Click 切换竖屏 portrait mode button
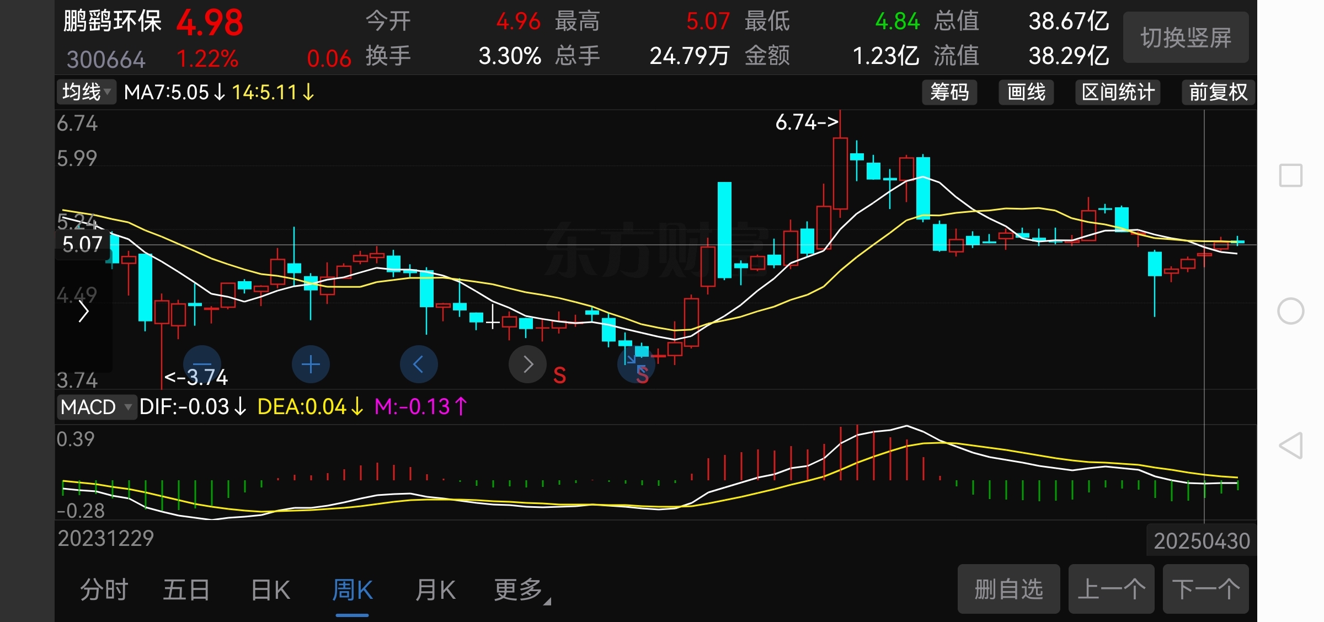The width and height of the screenshot is (1324, 622). pyautogui.click(x=1186, y=37)
